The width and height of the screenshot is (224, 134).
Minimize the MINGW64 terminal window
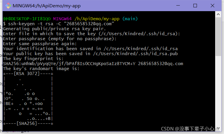178,6
